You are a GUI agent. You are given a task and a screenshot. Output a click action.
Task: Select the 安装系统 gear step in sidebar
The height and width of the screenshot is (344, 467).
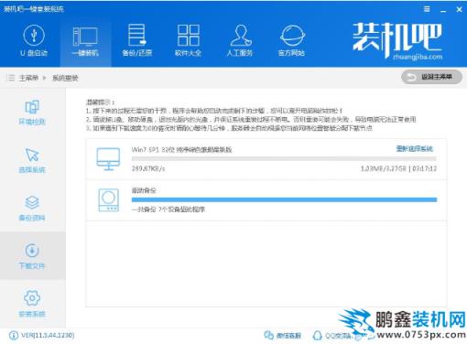(32, 304)
